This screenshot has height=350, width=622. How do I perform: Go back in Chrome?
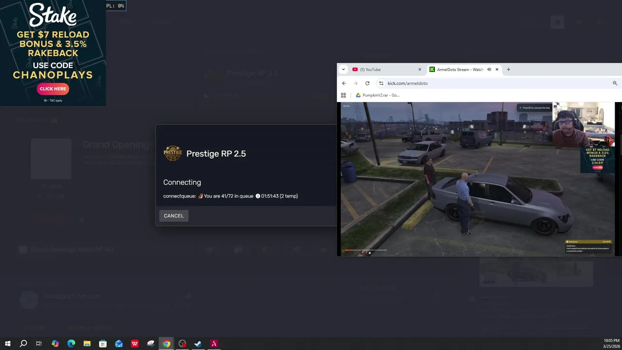(x=344, y=83)
